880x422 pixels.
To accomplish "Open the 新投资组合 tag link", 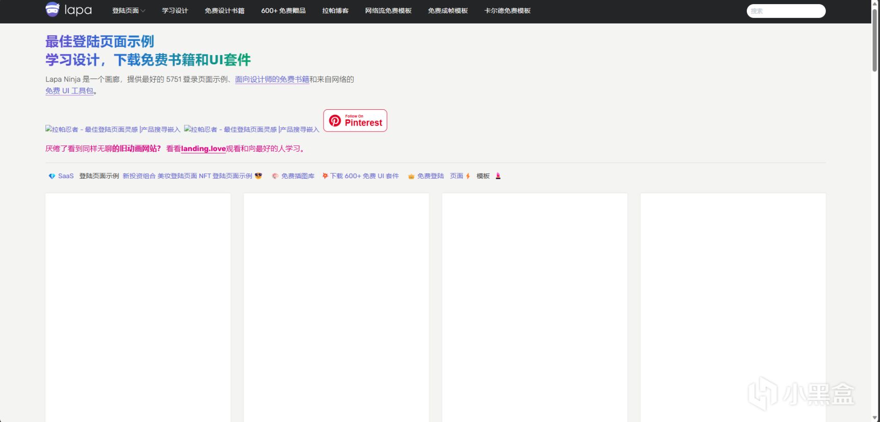I will point(139,176).
